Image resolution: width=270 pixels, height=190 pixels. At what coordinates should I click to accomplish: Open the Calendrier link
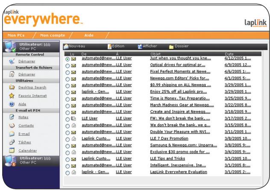tap(27, 151)
